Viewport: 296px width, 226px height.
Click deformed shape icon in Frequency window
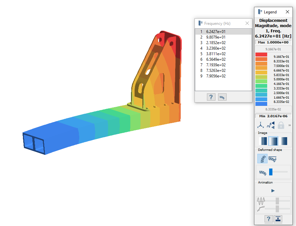[222, 97]
